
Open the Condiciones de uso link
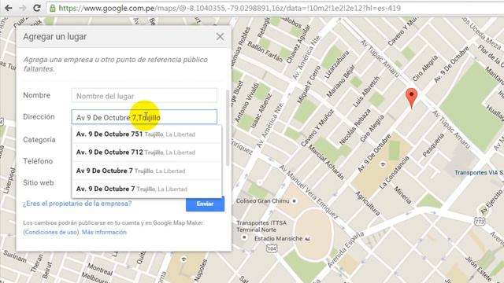coord(50,232)
